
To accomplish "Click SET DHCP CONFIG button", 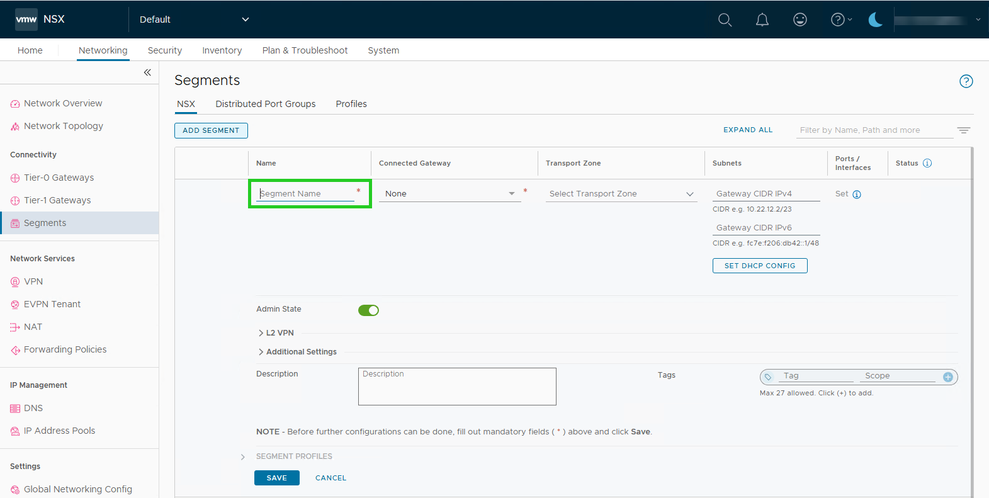I will click(x=760, y=266).
